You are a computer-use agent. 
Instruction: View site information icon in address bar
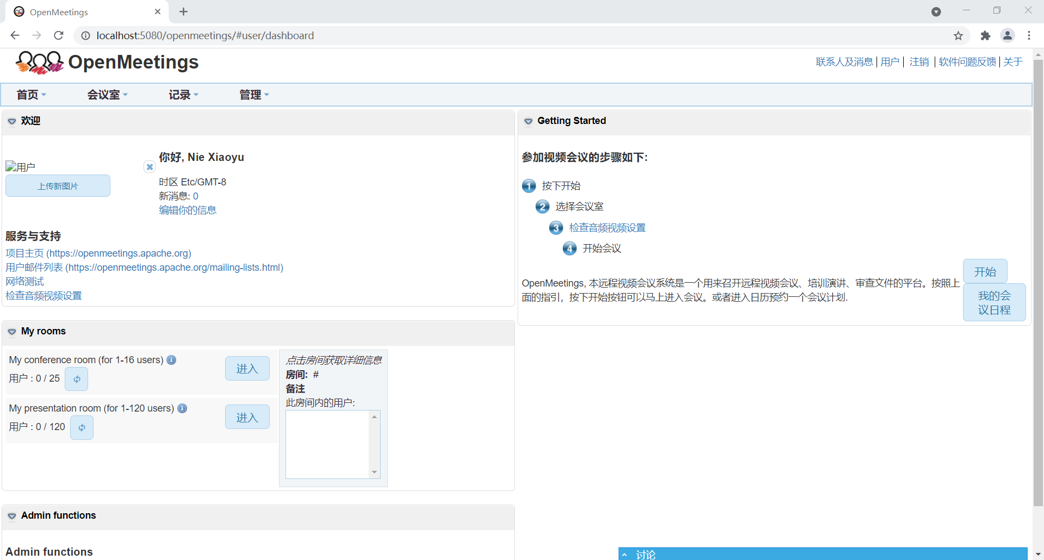click(85, 35)
